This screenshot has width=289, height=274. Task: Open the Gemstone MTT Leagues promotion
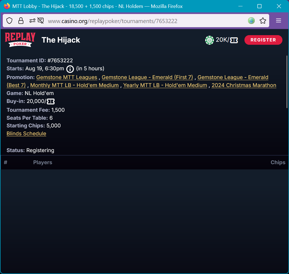click(x=67, y=77)
